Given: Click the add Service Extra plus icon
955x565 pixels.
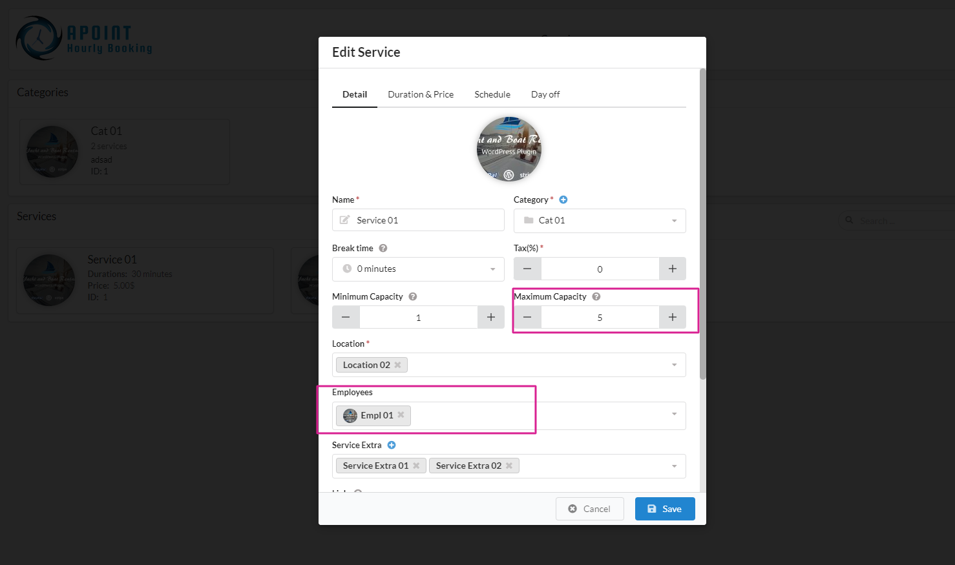Looking at the screenshot, I should 392,445.
